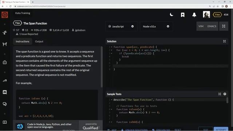Click the RESET button
233x131 pixels.
pyautogui.click(x=178, y=130)
